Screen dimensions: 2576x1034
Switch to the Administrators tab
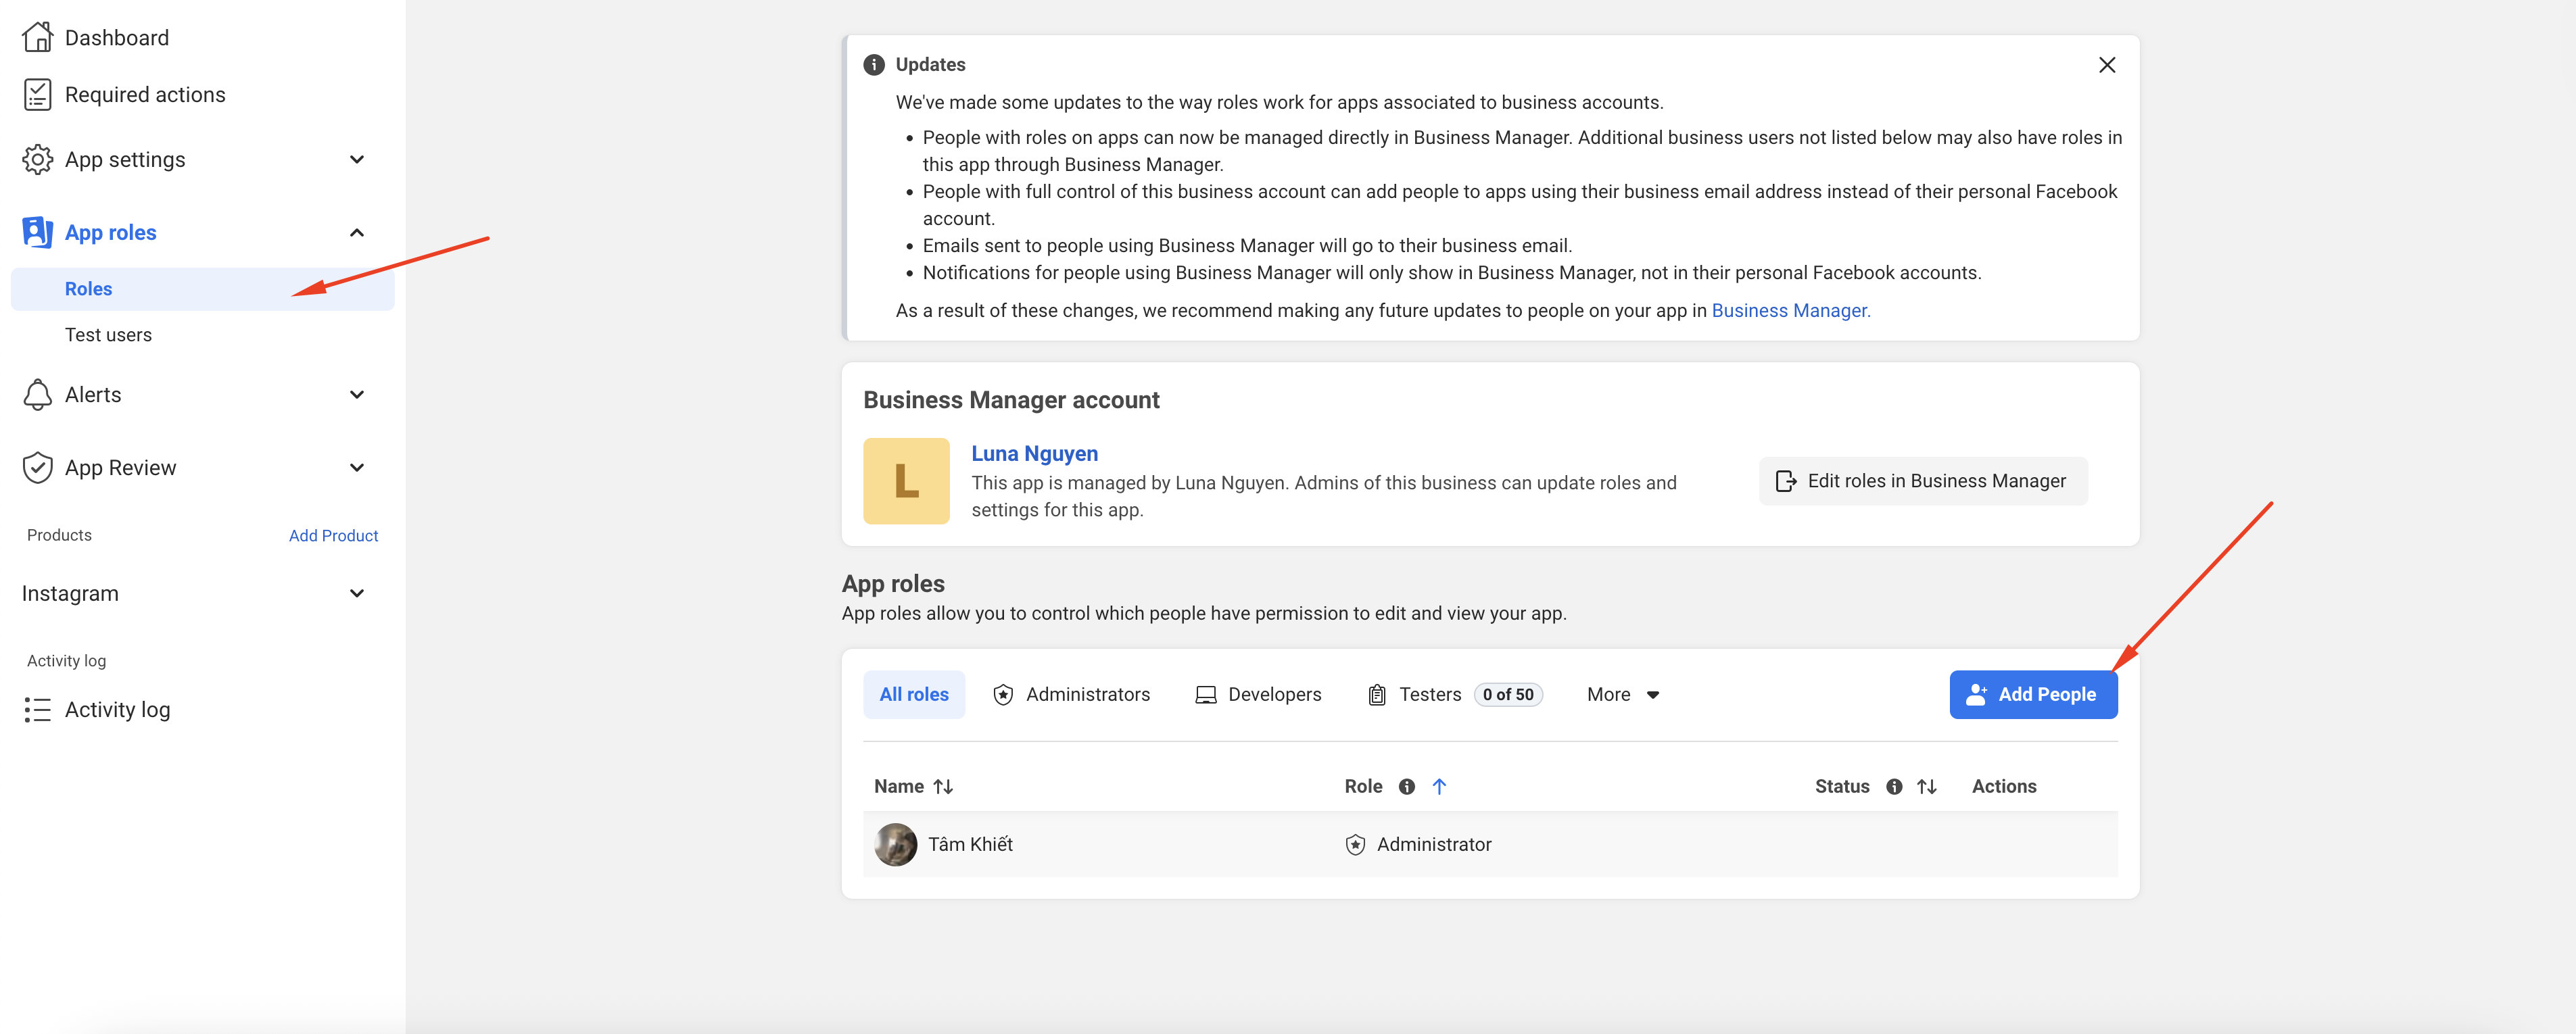coord(1071,695)
